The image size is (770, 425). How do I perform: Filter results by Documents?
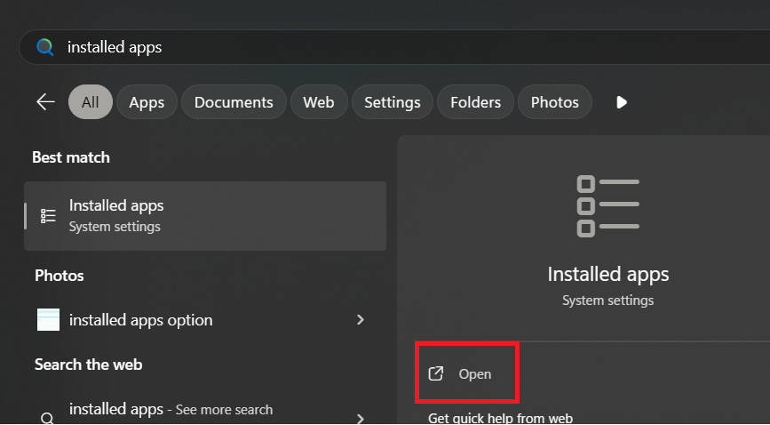[x=234, y=102]
